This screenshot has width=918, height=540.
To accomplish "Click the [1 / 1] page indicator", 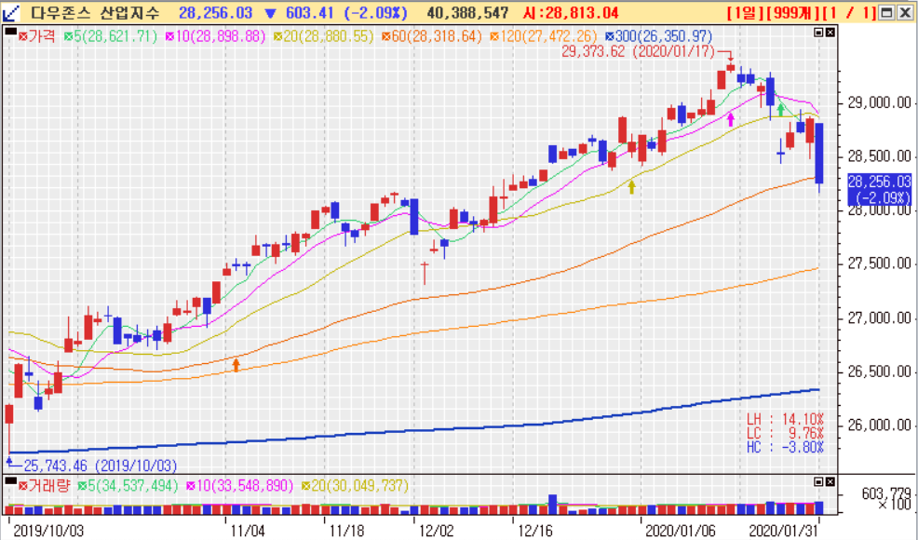I will point(849,13).
